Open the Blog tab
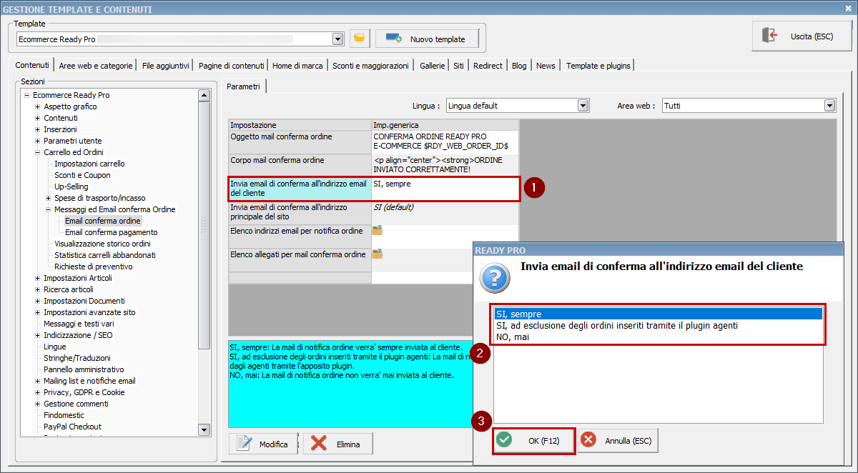This screenshot has width=858, height=473. (519, 65)
